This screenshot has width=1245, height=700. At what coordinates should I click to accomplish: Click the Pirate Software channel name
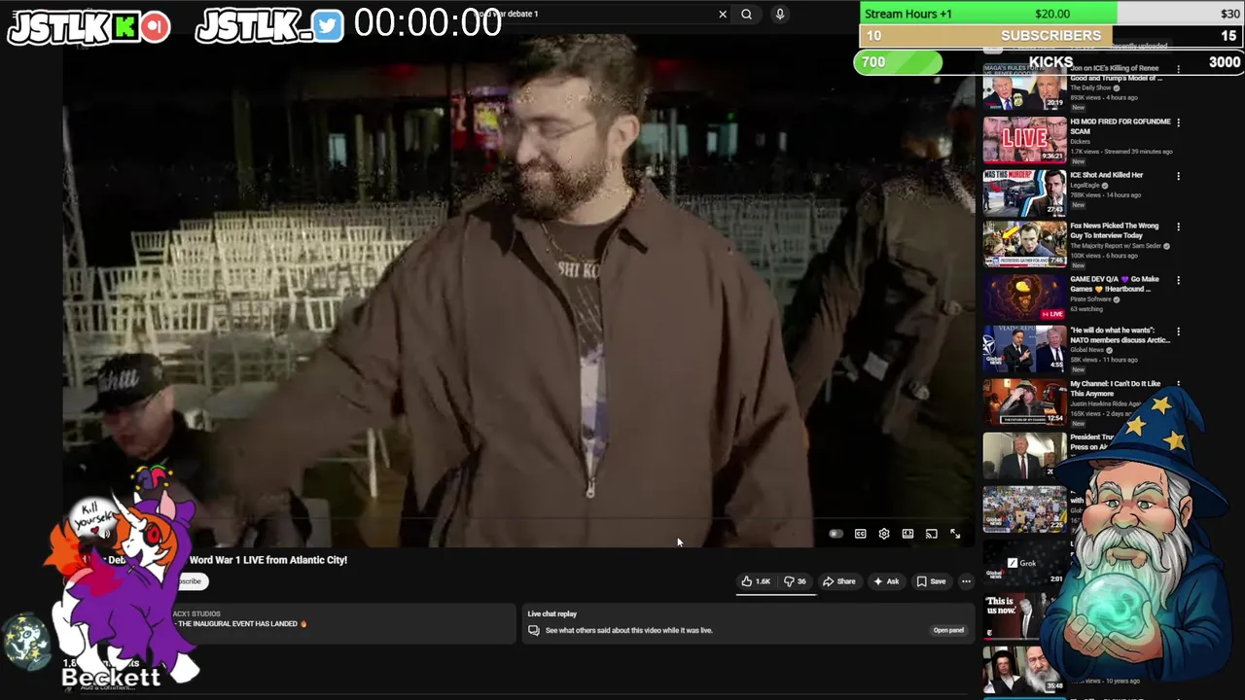tap(1090, 299)
